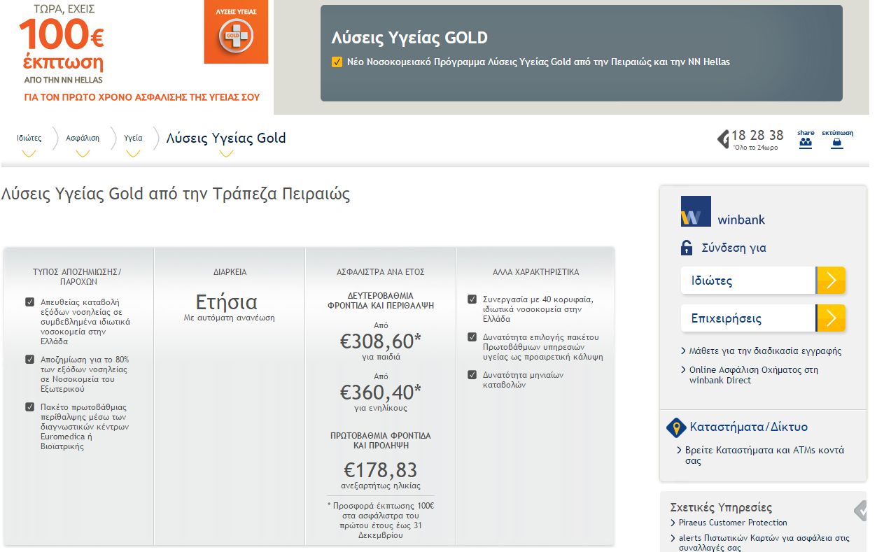Viewport: 877px width, 552px height.
Task: Toggle the Απευθείας καταβολή εξόδων νοσηλείας checkbox
Action: (29, 302)
